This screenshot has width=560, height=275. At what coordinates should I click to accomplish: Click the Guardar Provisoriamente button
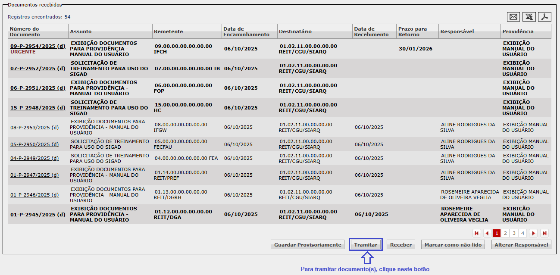(307, 245)
